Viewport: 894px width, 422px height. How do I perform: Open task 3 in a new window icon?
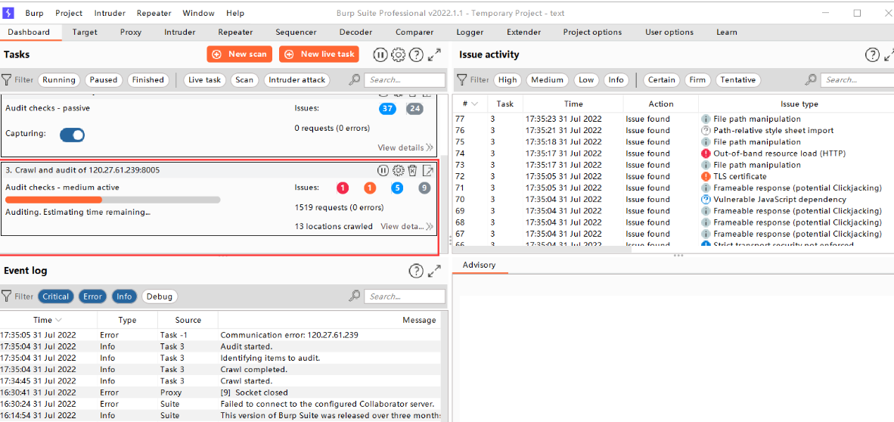(427, 170)
